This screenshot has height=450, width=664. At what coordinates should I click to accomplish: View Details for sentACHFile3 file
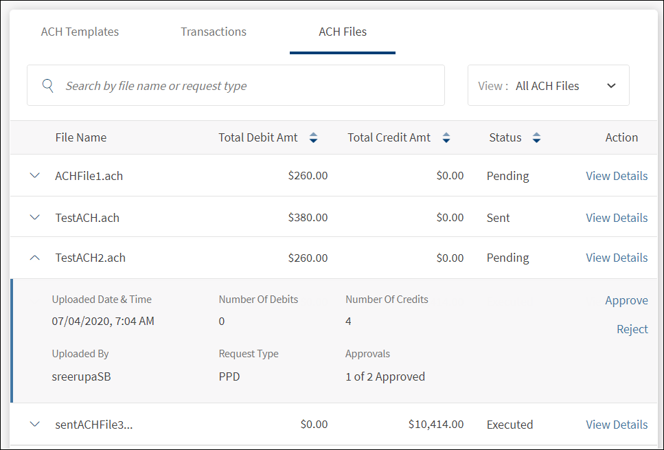point(616,425)
